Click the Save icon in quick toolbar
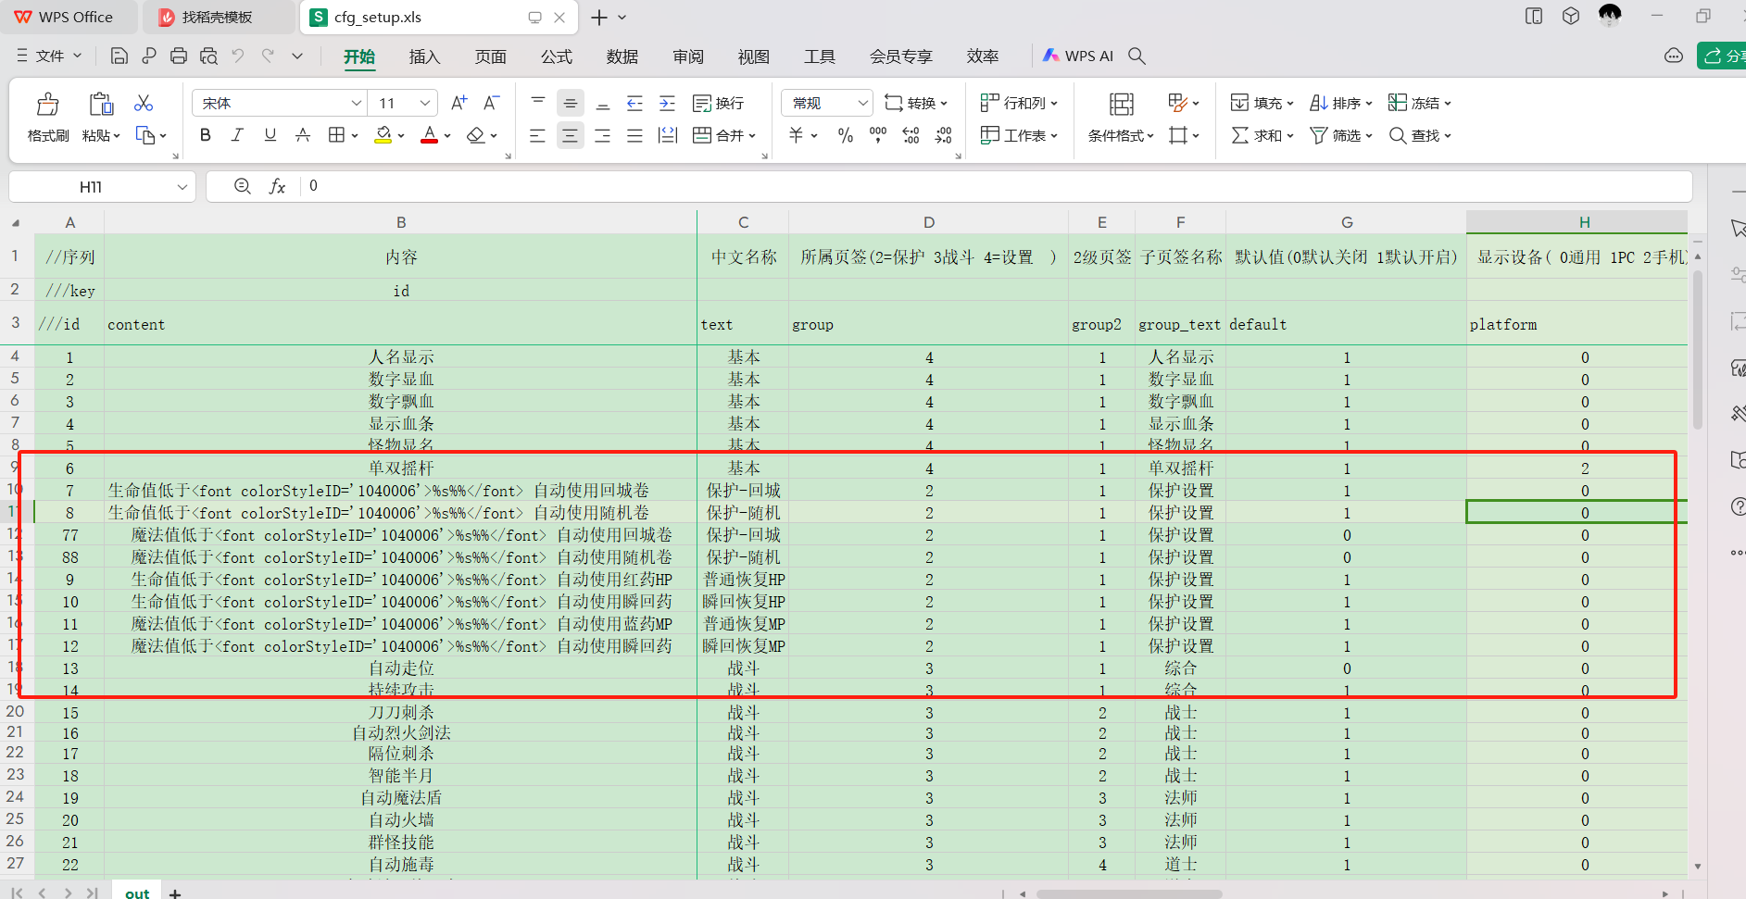Viewport: 1746px width, 899px height. tap(119, 56)
